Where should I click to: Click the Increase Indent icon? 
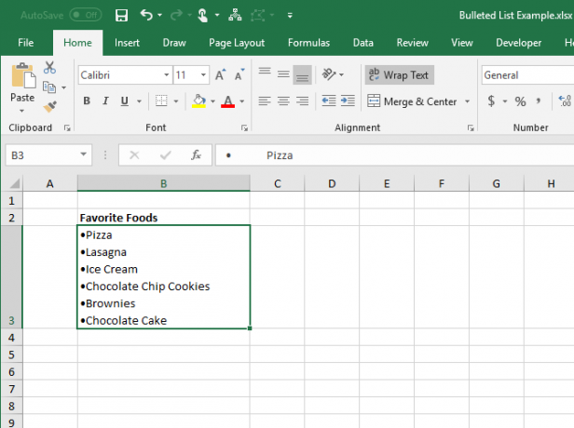coord(348,100)
